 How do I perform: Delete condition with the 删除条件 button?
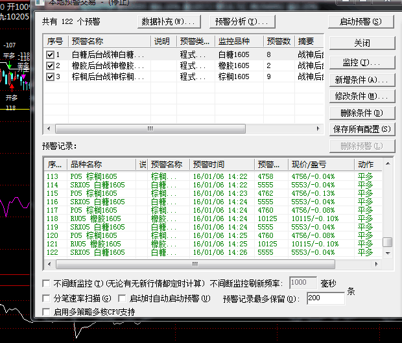361,113
